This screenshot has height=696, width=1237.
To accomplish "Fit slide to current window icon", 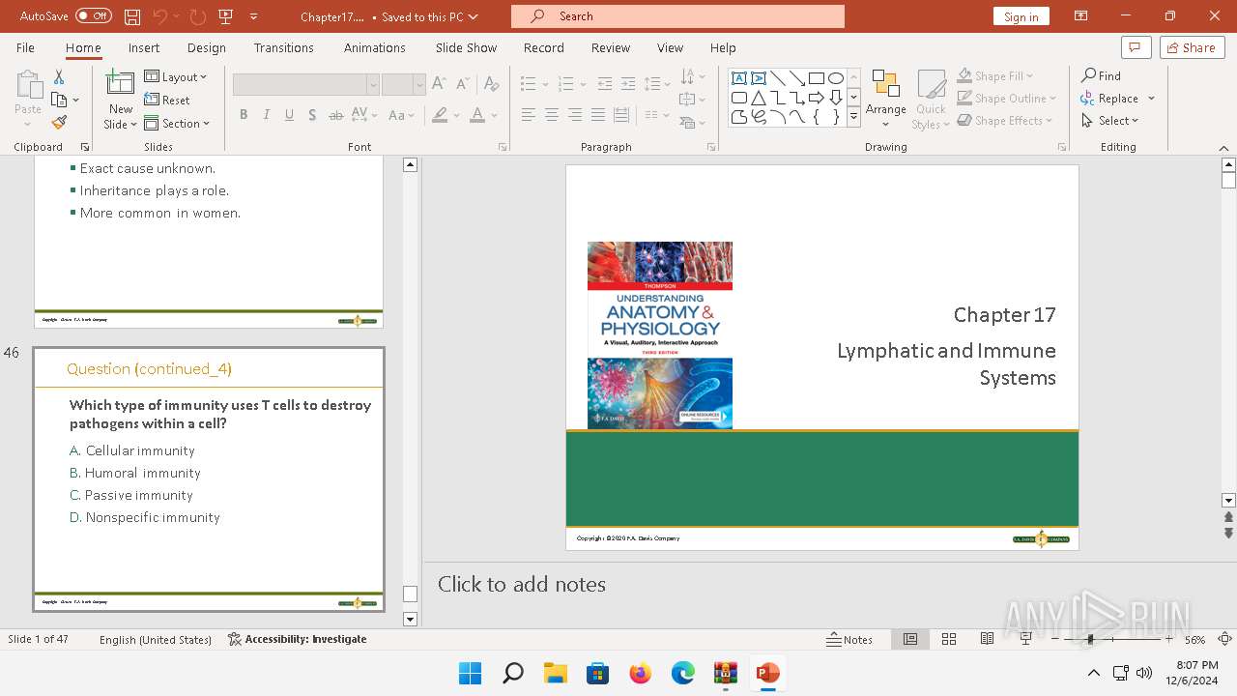I will tap(1224, 639).
